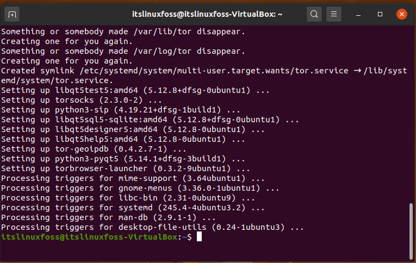The image size is (416, 263).
Task: Click 'Processing triggers for systemd' line
Action: tap(133, 208)
